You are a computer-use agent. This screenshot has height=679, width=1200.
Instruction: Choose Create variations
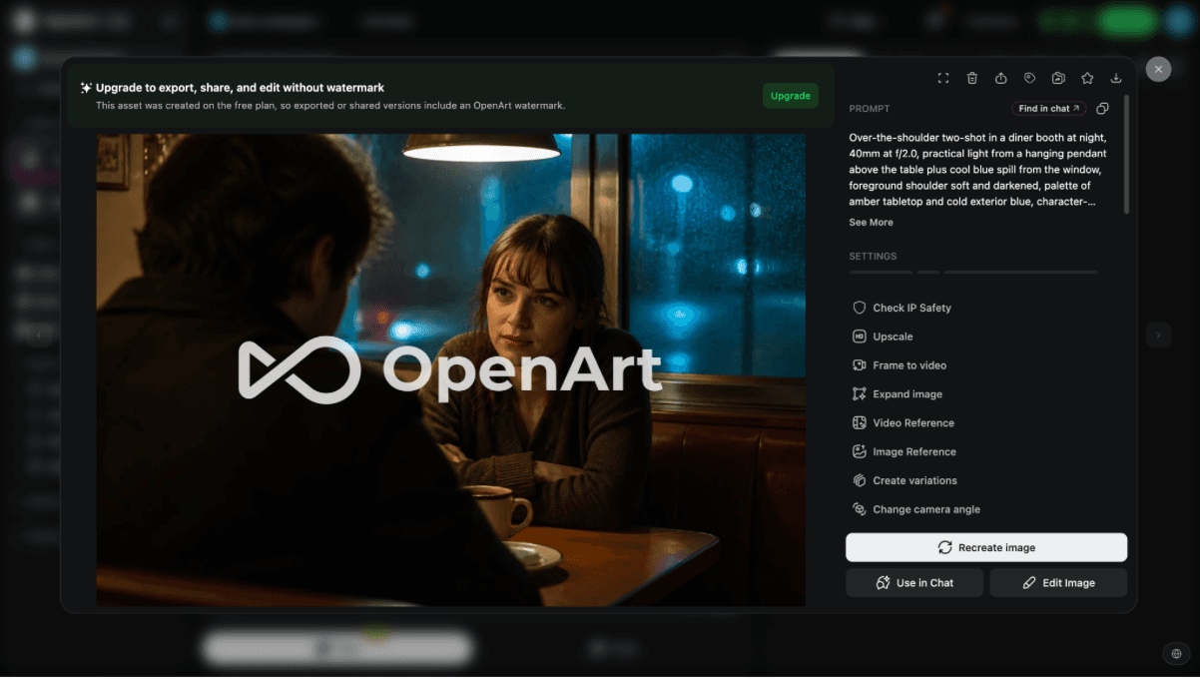(904, 480)
